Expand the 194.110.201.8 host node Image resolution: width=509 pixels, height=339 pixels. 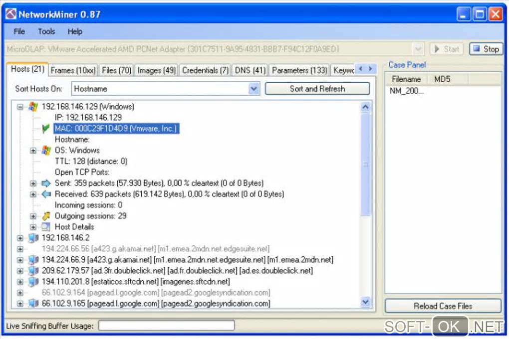tap(20, 282)
